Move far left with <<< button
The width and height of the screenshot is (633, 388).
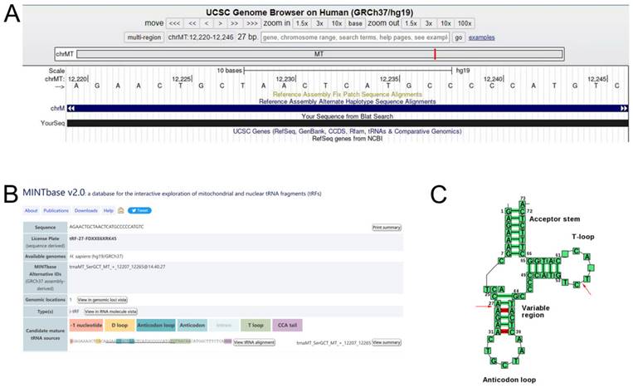coord(174,23)
